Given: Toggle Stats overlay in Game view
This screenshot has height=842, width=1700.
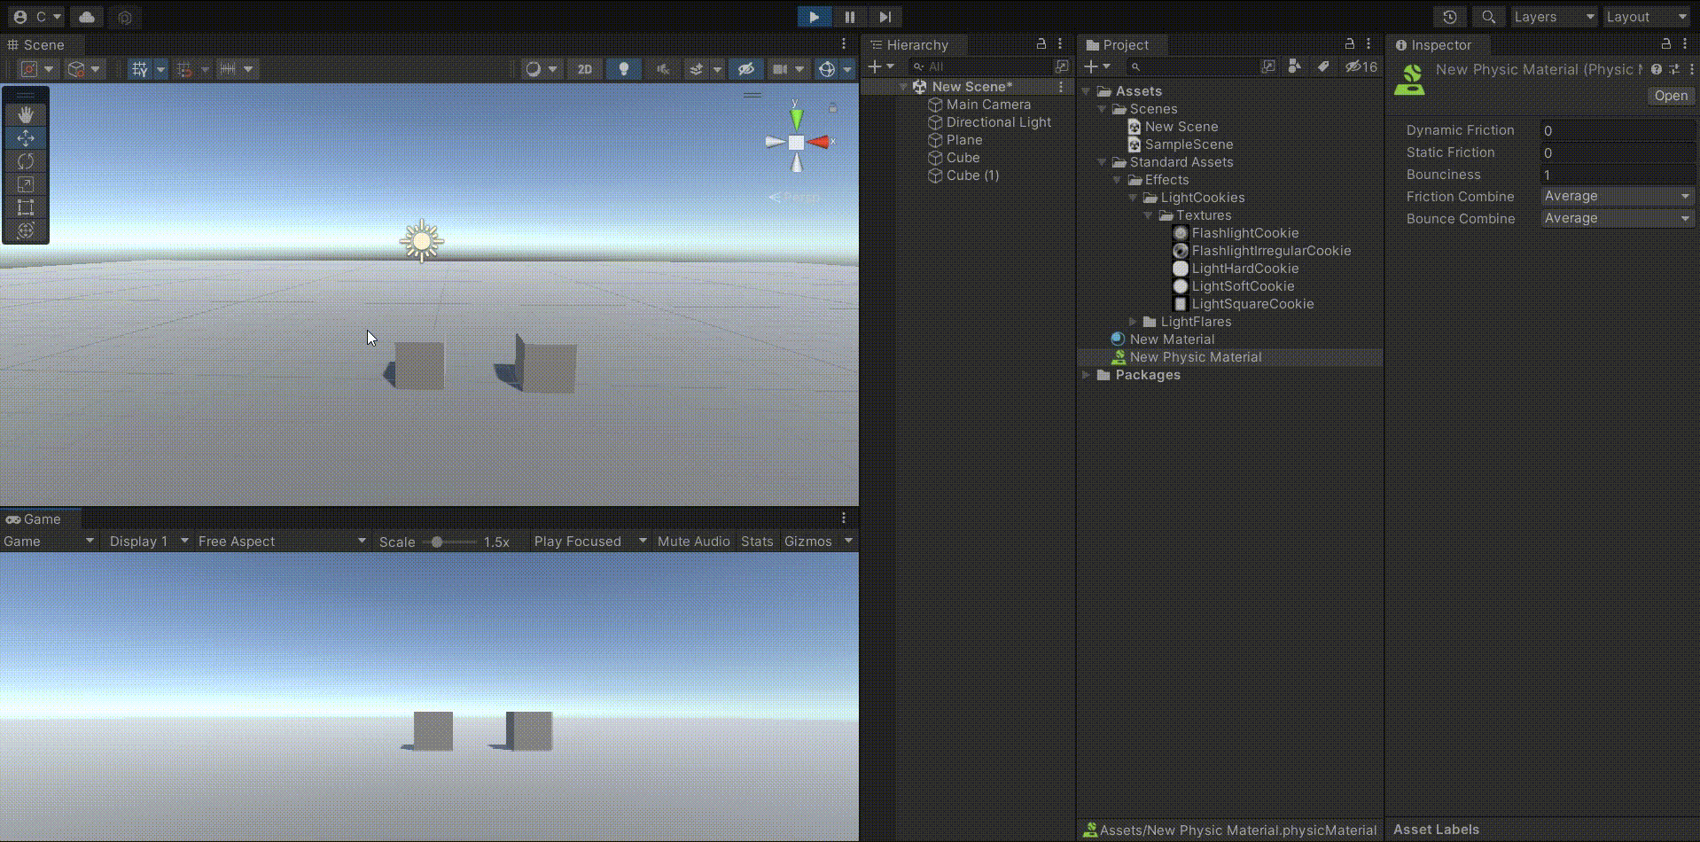Looking at the screenshot, I should (x=757, y=542).
